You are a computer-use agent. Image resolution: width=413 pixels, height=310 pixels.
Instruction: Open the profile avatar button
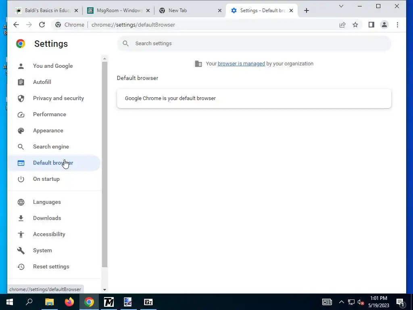coord(384,25)
